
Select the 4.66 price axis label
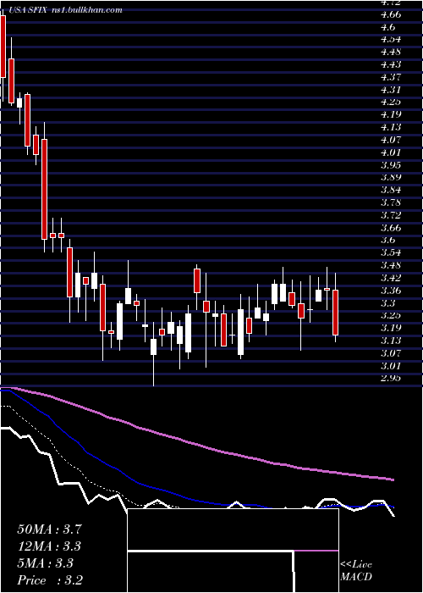[390, 14]
